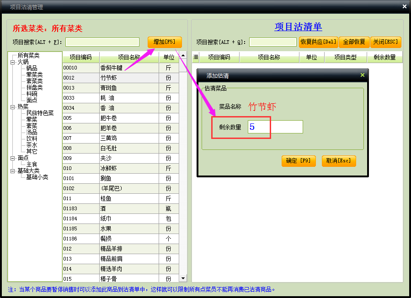Click the 剩余数量 quantity input field
The image size is (411, 298).
pyautogui.click(x=275, y=127)
